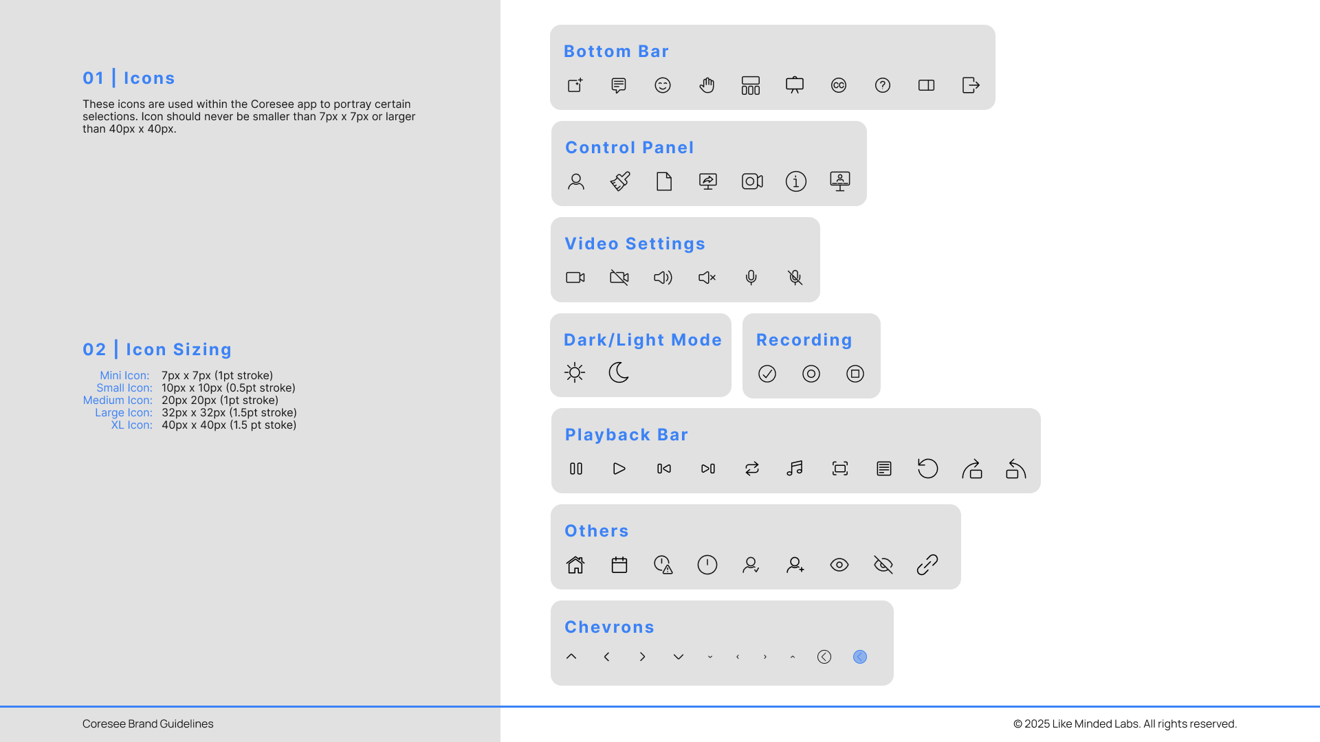The image size is (1320, 742).
Task: Click the Video Settings heading
Action: [635, 244]
